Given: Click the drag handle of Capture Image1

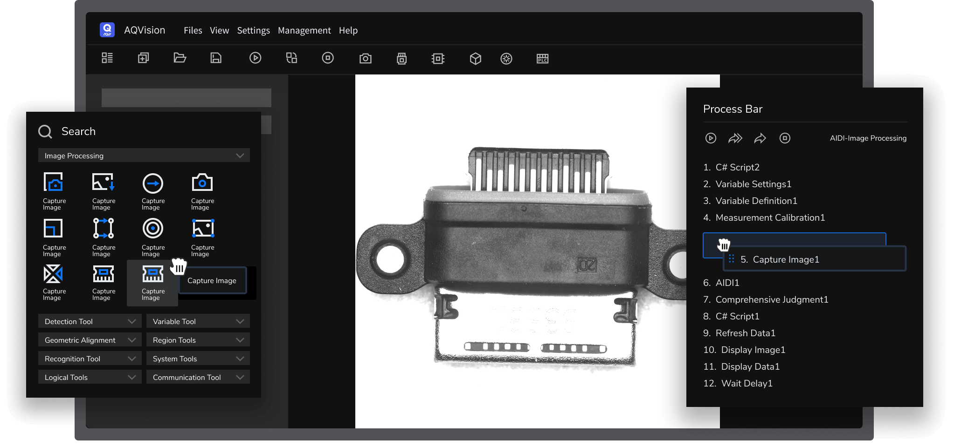Looking at the screenshot, I should click(731, 259).
